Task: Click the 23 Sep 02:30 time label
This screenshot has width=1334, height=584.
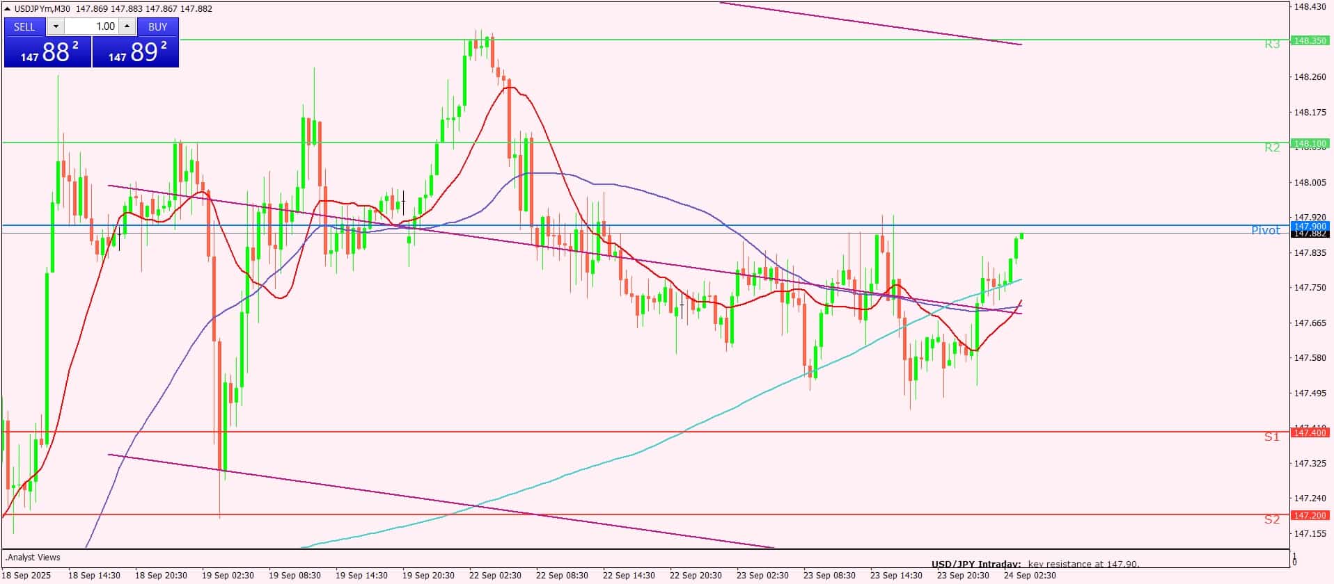Action: [762, 576]
